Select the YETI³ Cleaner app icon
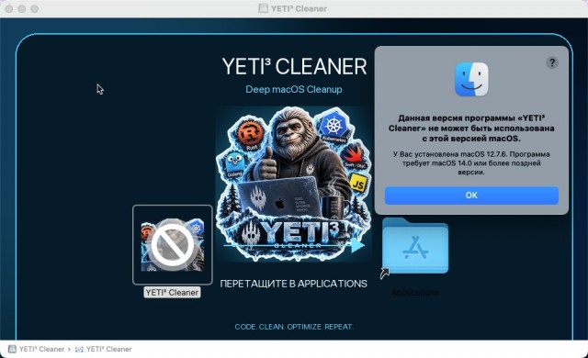The image size is (588, 358). (173, 245)
